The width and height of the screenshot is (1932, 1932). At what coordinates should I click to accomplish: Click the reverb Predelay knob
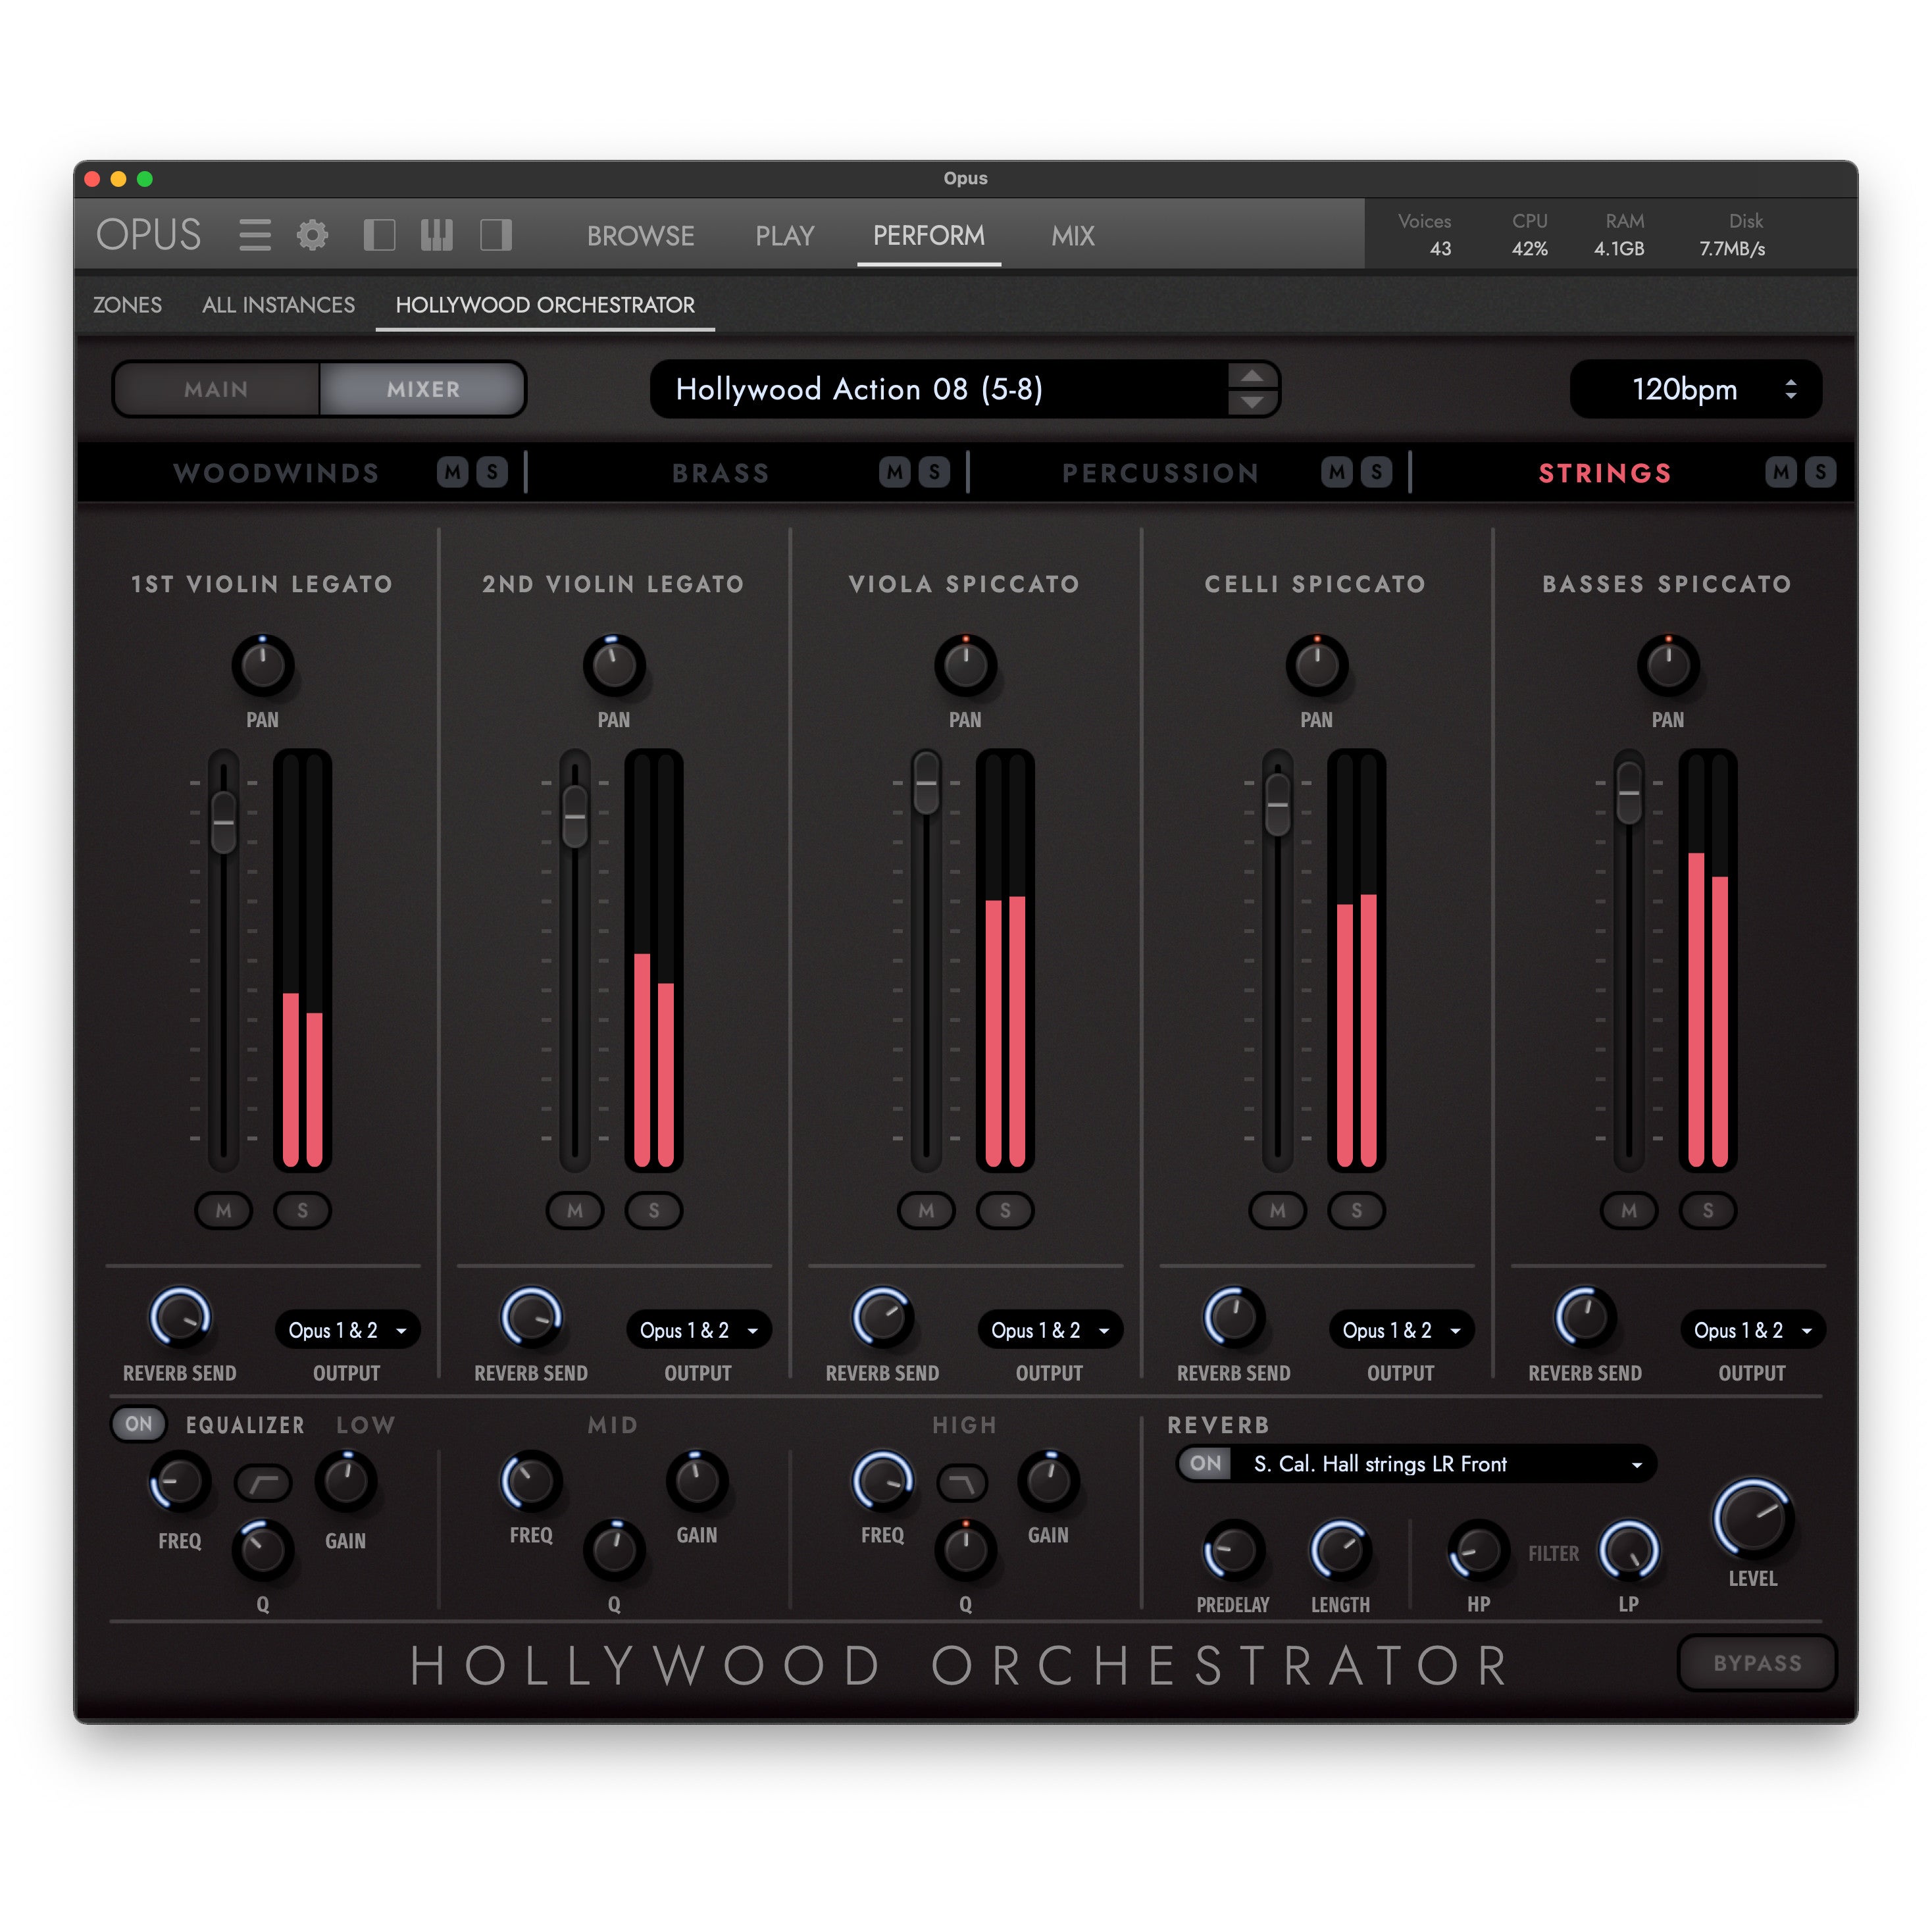click(x=1233, y=1551)
